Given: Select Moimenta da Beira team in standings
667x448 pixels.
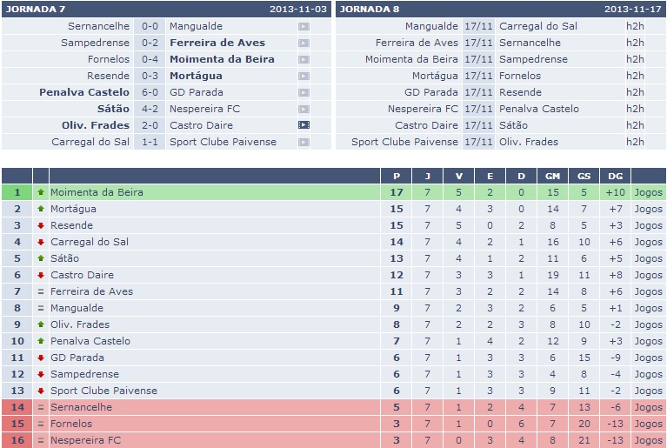Looking at the screenshot, I should point(97,192).
